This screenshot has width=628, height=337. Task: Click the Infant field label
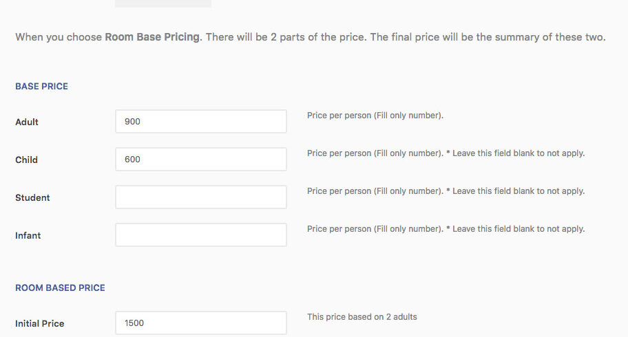[x=28, y=236]
